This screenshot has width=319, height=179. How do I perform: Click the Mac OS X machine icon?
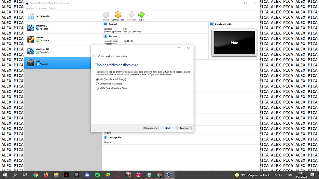pyautogui.click(x=31, y=63)
